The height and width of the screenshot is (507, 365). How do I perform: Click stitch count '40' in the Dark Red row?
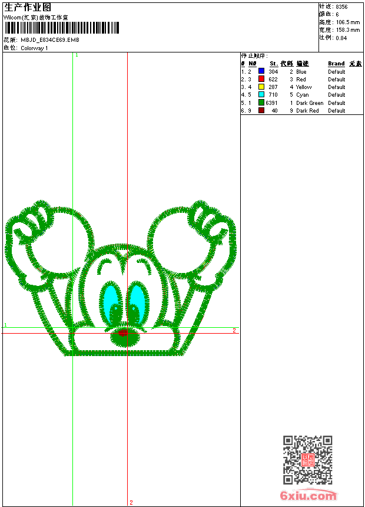pyautogui.click(x=274, y=111)
